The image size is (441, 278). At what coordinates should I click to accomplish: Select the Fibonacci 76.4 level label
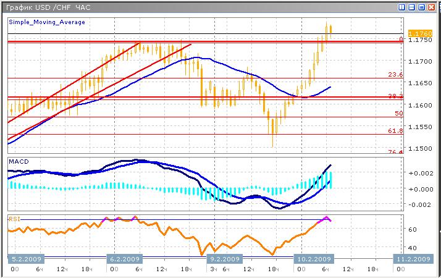(395, 151)
